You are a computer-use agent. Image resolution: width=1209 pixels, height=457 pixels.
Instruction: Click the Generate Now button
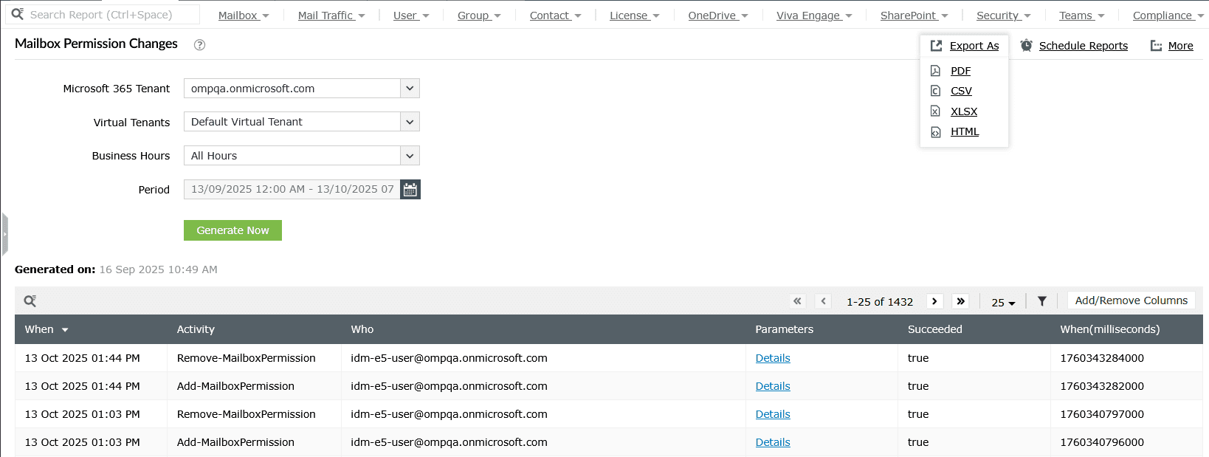pos(232,230)
